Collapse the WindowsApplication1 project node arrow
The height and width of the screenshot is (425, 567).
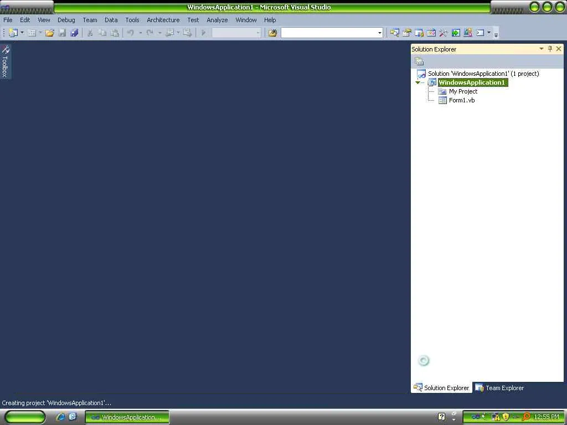[417, 83]
